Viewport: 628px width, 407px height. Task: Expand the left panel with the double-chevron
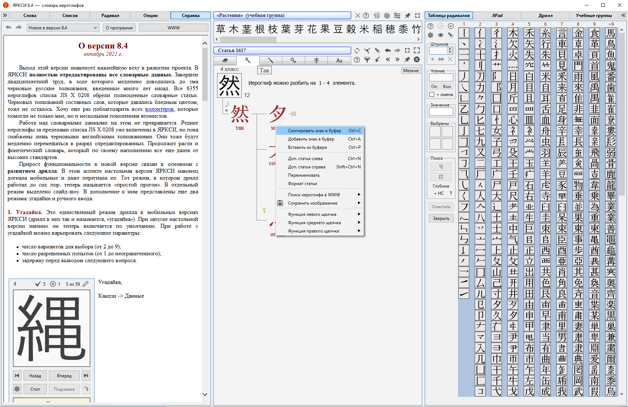(x=5, y=16)
